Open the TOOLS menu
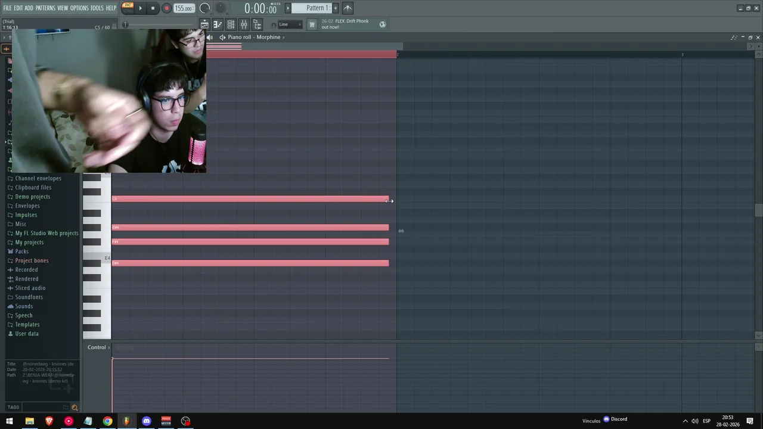 tap(97, 8)
